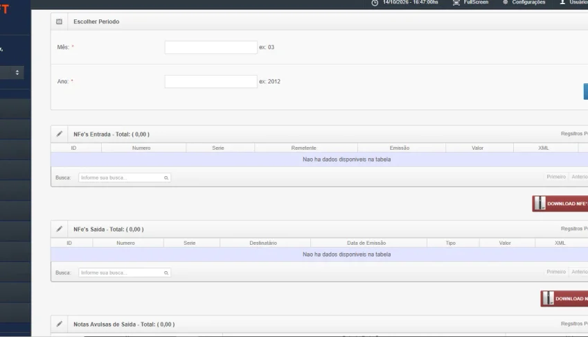Screen dimensions: 588x337
Task: Click the XML column header in Saída table
Action: click(x=562, y=243)
